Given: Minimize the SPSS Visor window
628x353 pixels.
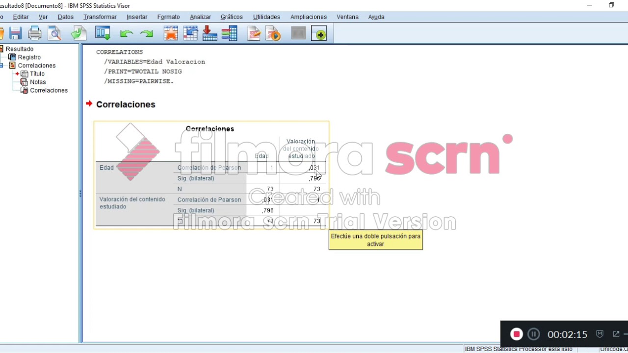Looking at the screenshot, I should [589, 5].
